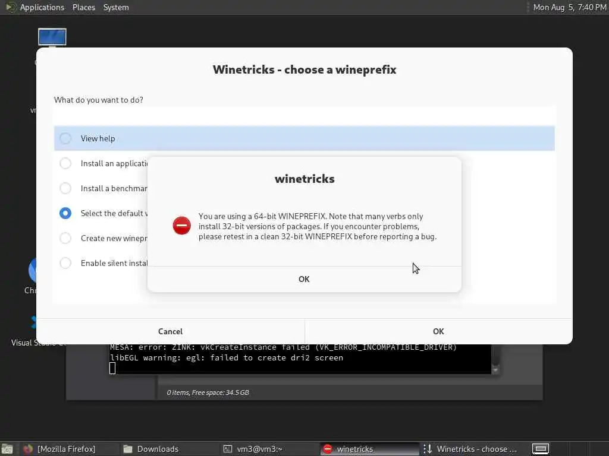The height and width of the screenshot is (456, 609).
Task: Click the '0 items, Free space: 34.5 GB' status
Action: 208,392
